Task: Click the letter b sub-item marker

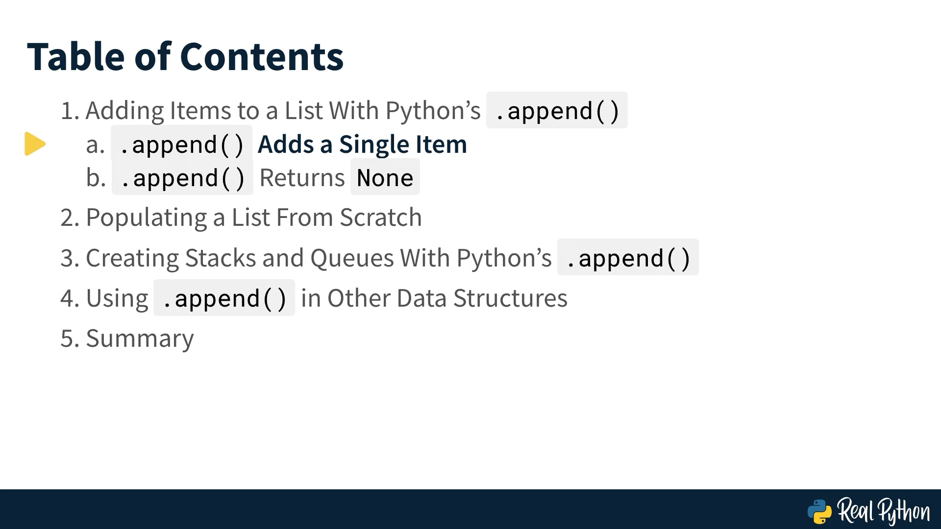Action: point(96,177)
